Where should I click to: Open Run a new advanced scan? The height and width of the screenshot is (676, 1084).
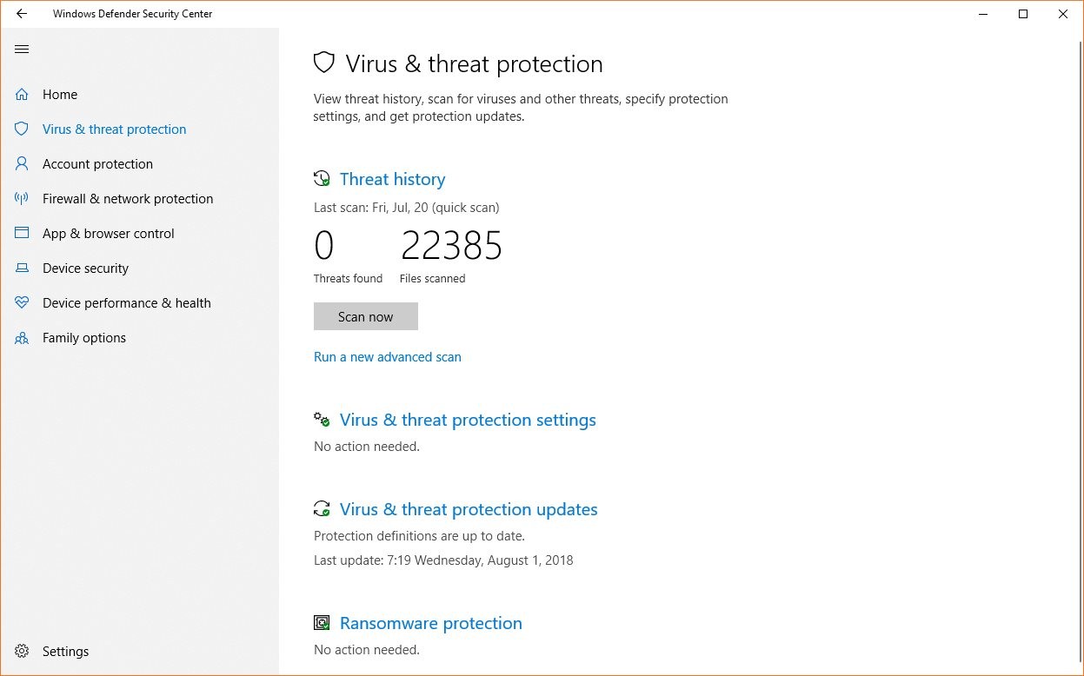(x=388, y=357)
